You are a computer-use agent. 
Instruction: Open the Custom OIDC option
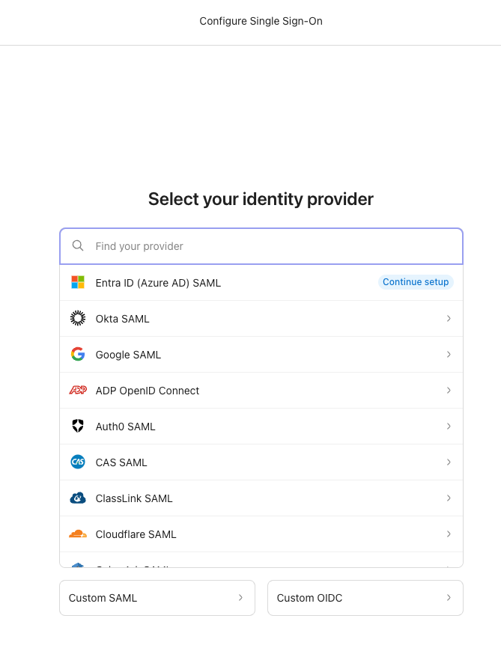[x=365, y=598]
